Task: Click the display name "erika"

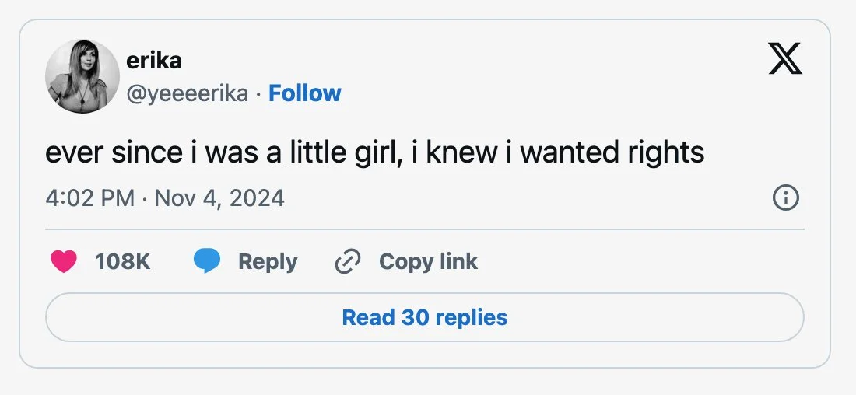Action: (153, 60)
